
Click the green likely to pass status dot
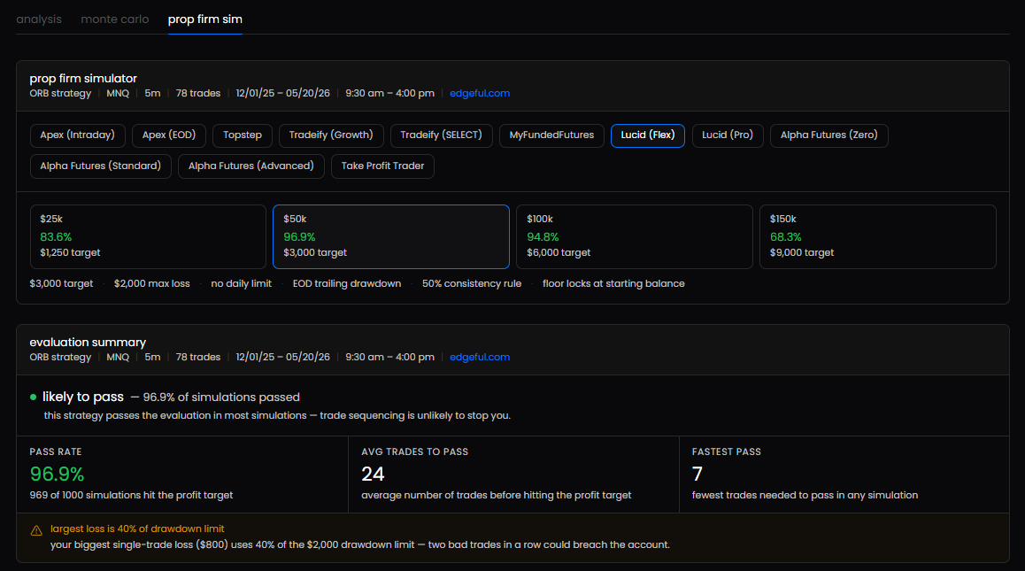pyautogui.click(x=34, y=397)
